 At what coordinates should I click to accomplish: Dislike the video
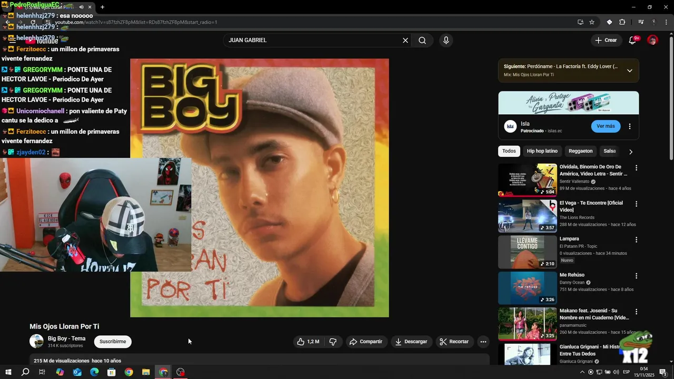(x=333, y=342)
